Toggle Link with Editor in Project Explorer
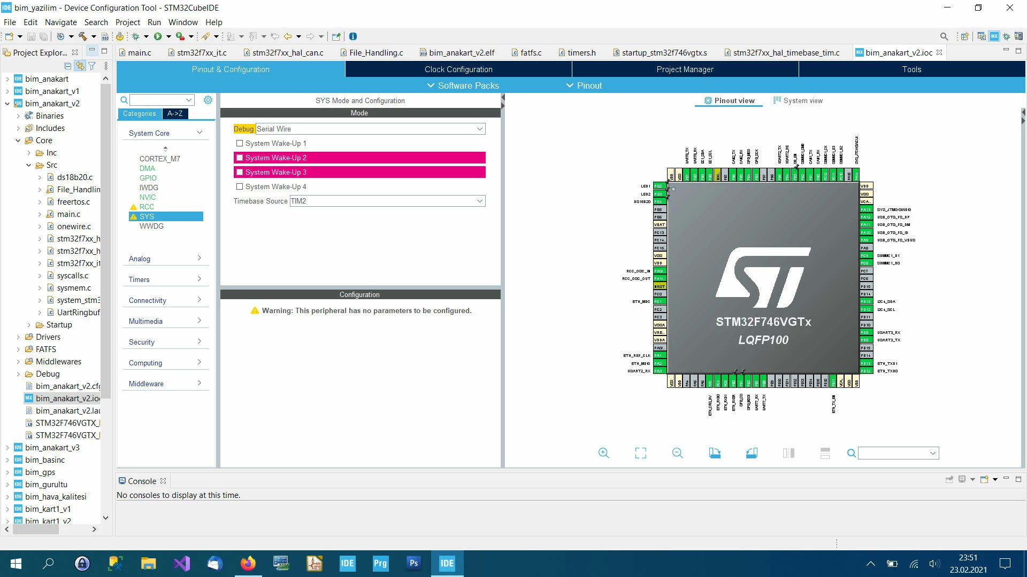This screenshot has height=577, width=1027. click(80, 66)
